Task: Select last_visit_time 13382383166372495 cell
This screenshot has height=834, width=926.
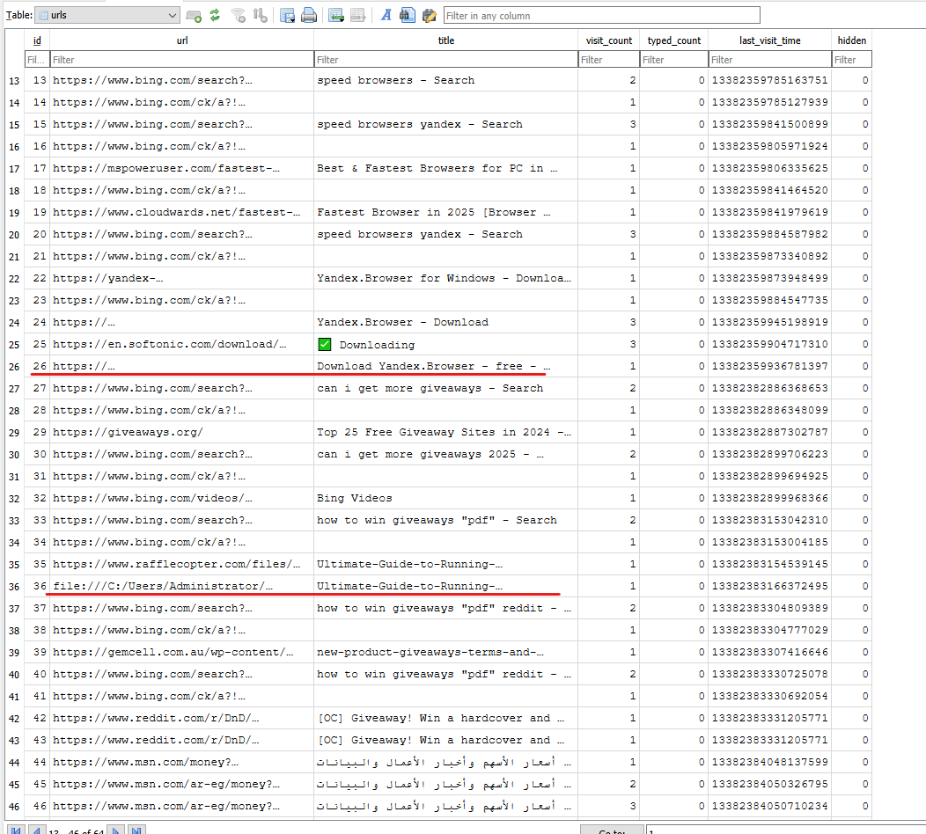Action: point(769,586)
